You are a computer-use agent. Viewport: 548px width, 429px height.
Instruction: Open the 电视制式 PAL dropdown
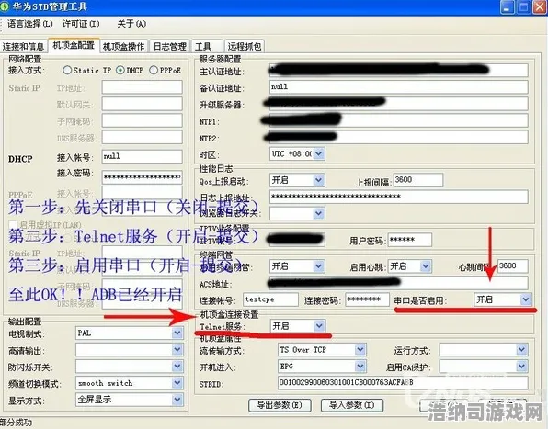tap(177, 333)
